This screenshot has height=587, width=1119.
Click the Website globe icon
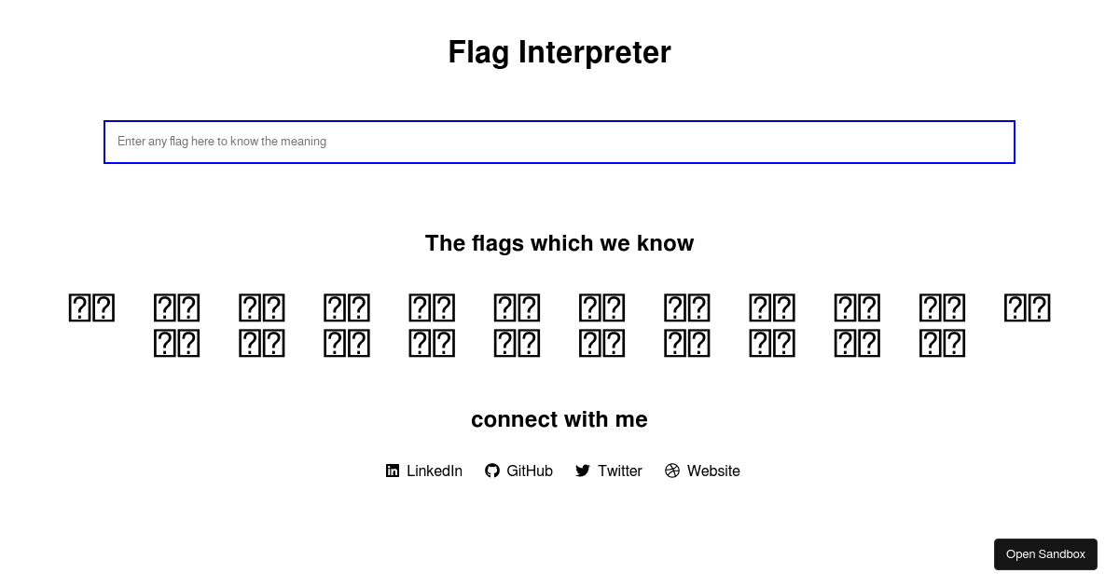click(672, 471)
